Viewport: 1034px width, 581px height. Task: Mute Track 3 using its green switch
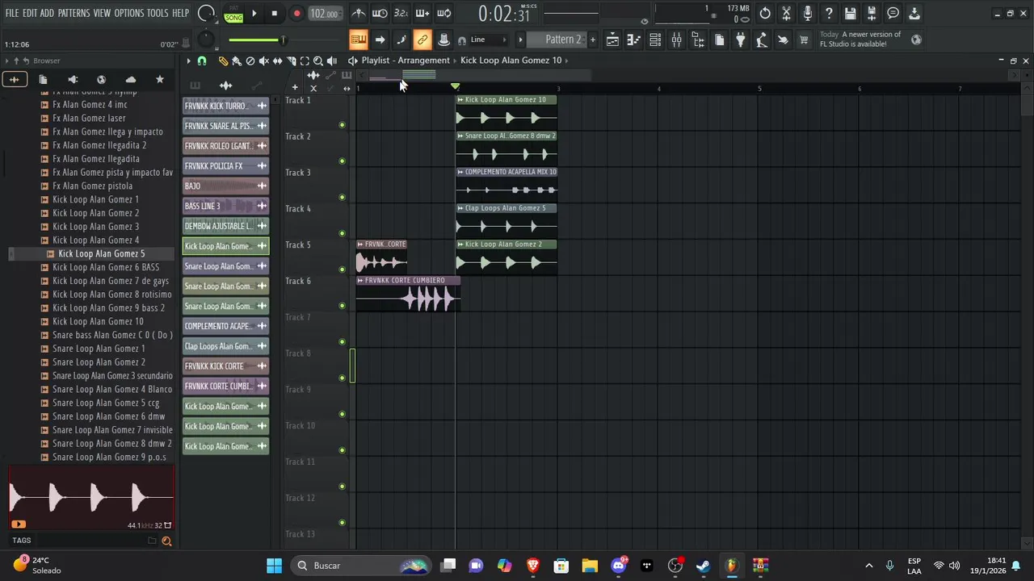(342, 198)
